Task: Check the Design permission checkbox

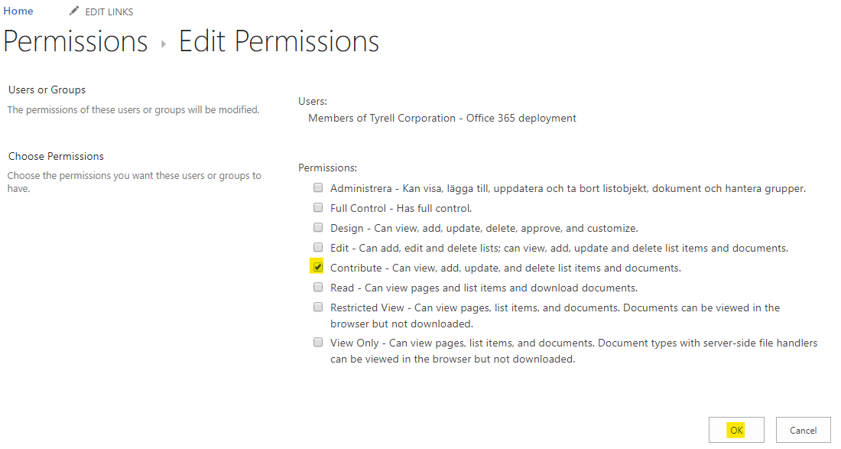Action: pos(317,227)
